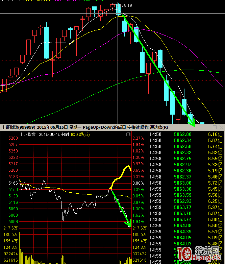Click the 78.19 high-price marker on K-line chart
This screenshot has width=225, height=264.
click(x=127, y=5)
